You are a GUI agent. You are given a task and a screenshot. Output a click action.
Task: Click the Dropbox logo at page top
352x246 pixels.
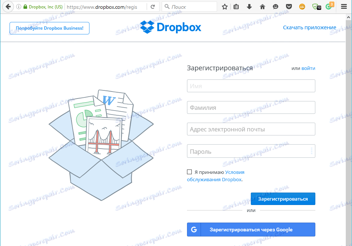pos(170,27)
